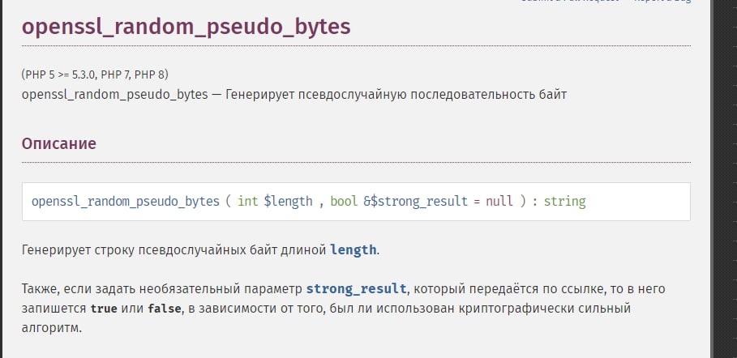Viewport: 737px width, 358px height.
Task: Click the Russian summary line under version info
Action: click(x=294, y=95)
